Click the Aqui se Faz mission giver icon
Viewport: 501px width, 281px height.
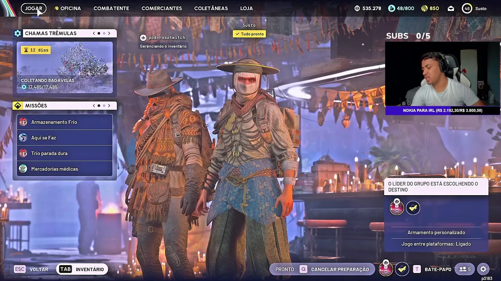tap(23, 138)
